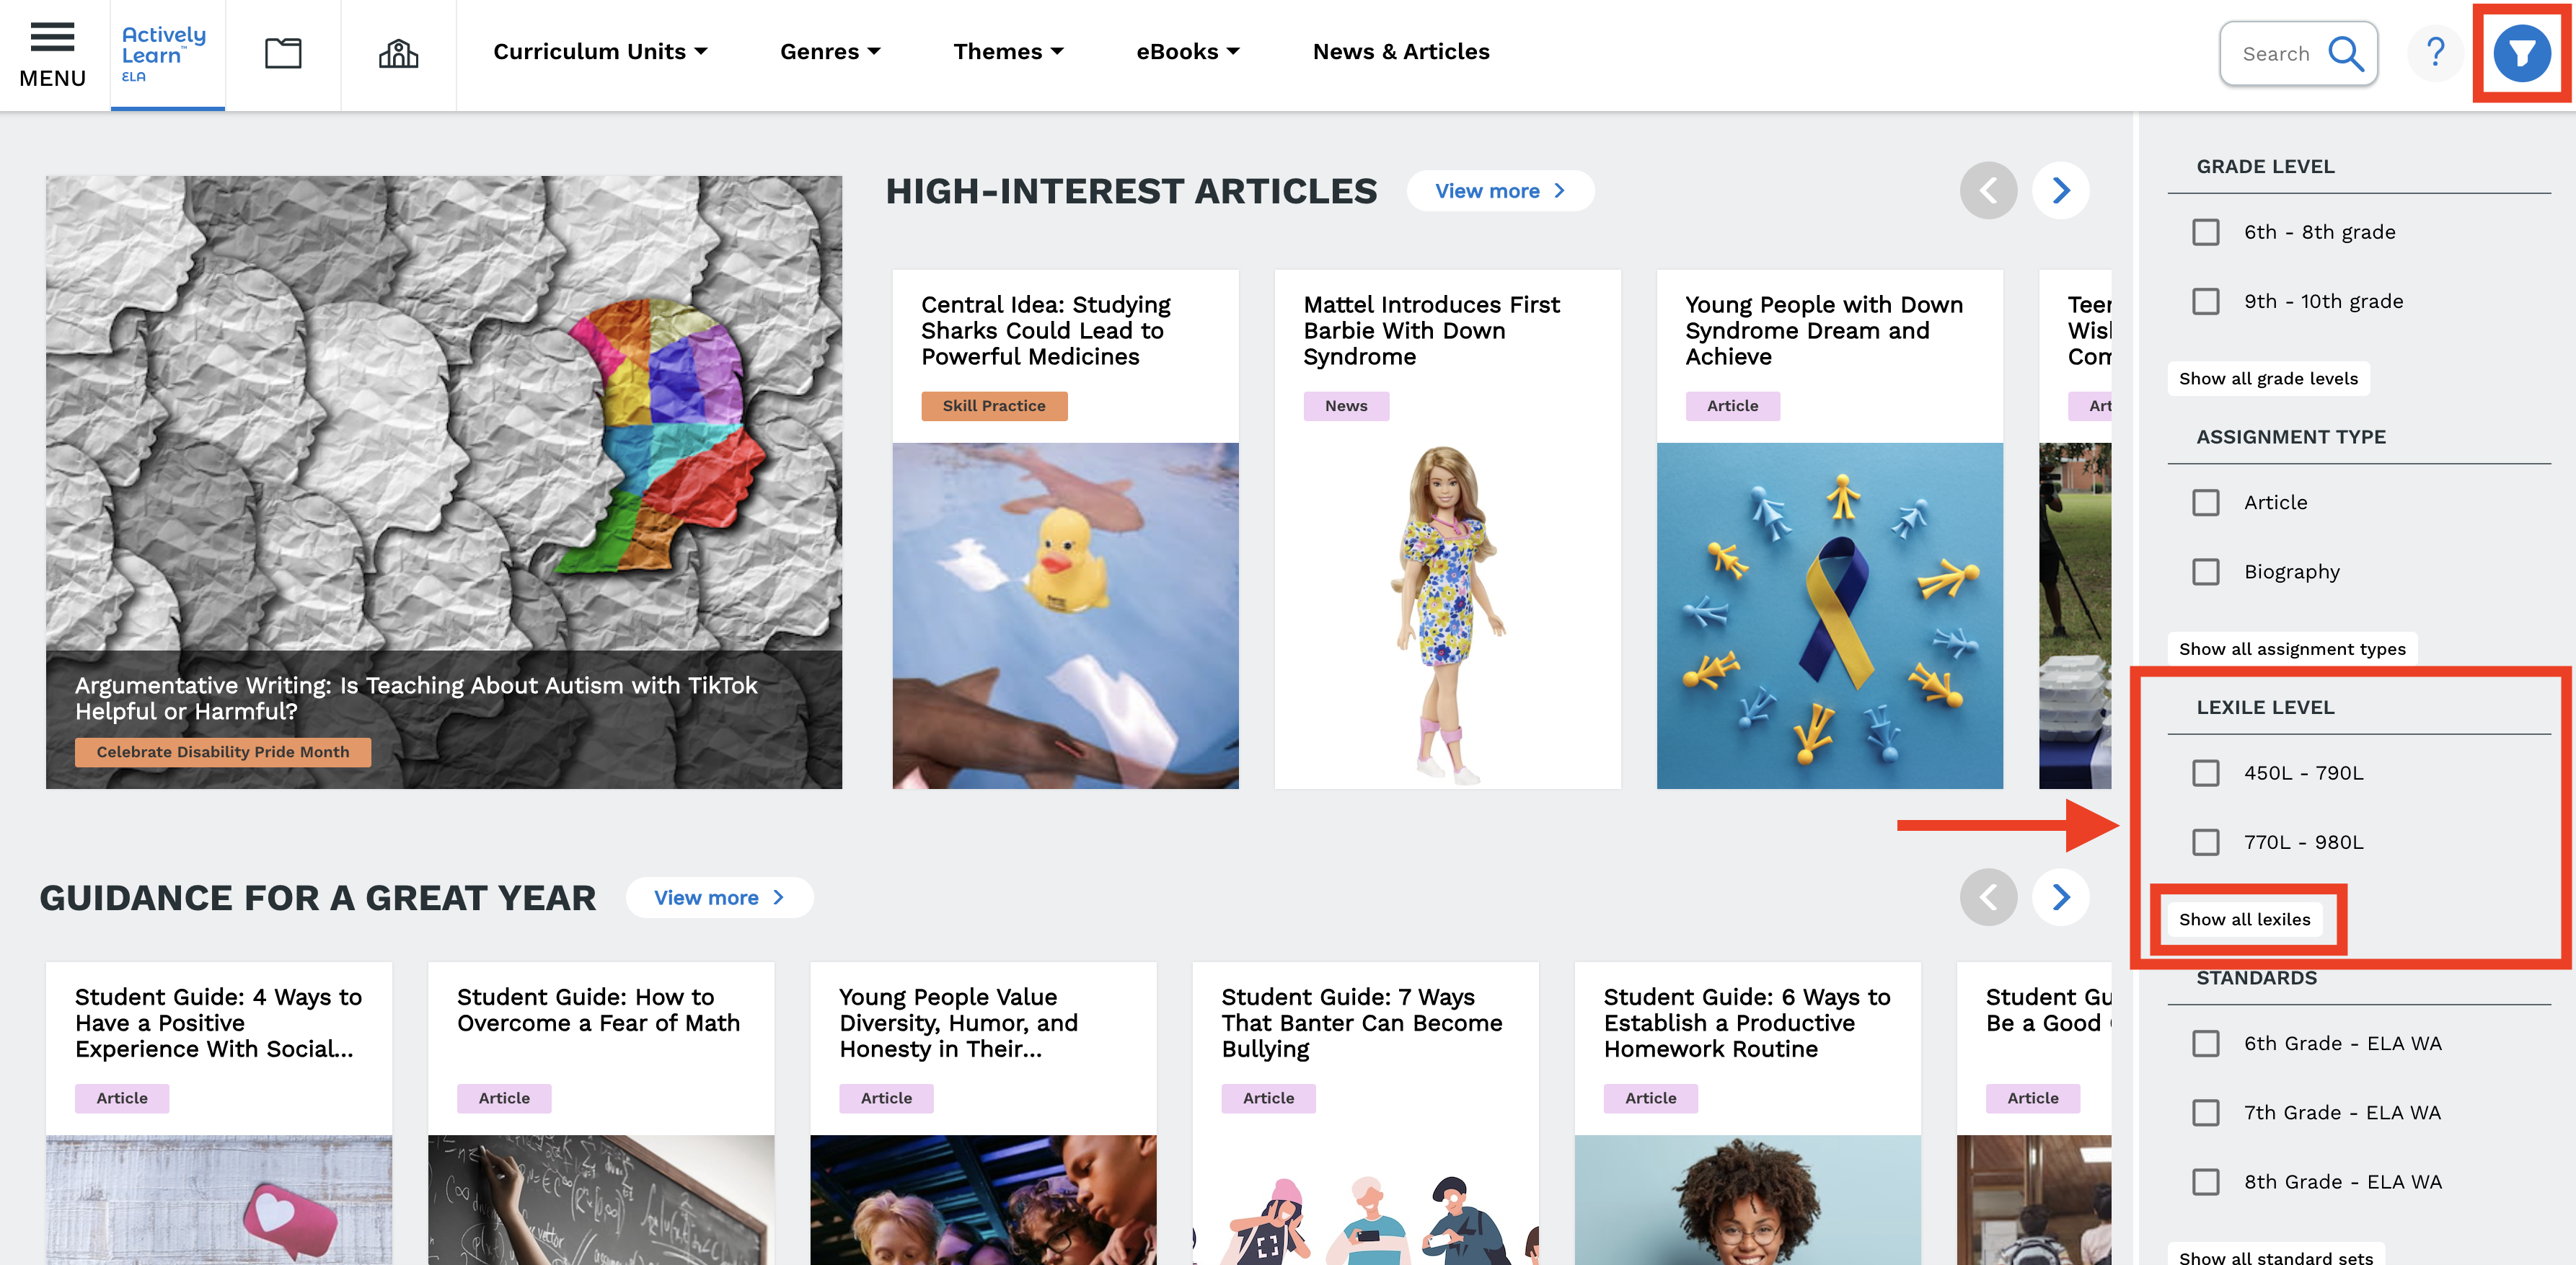Click the magnifying glass search icon
This screenshot has width=2576, height=1265.
pos(2345,53)
